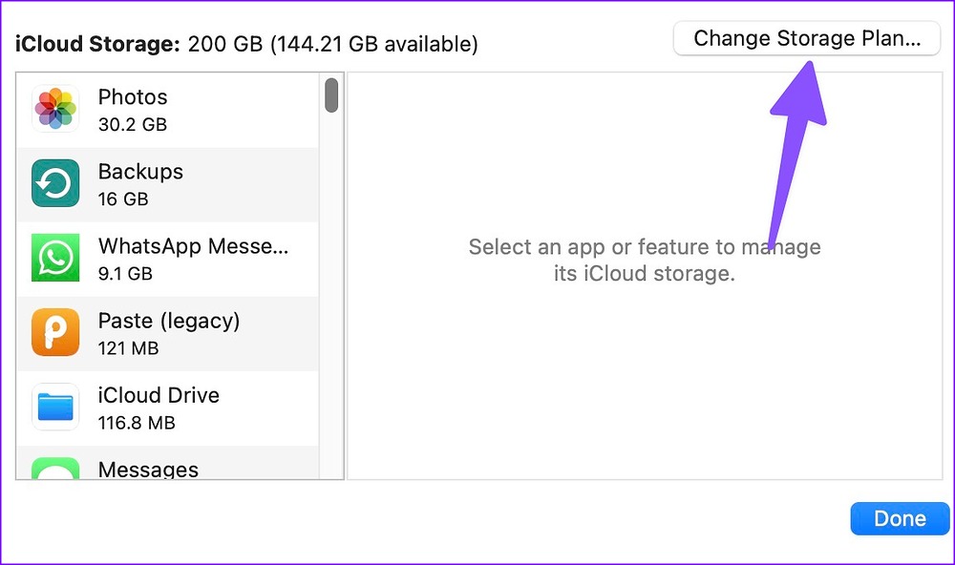Image resolution: width=955 pixels, height=565 pixels.
Task: Click the iCloud Drive folder icon
Action: (x=55, y=407)
